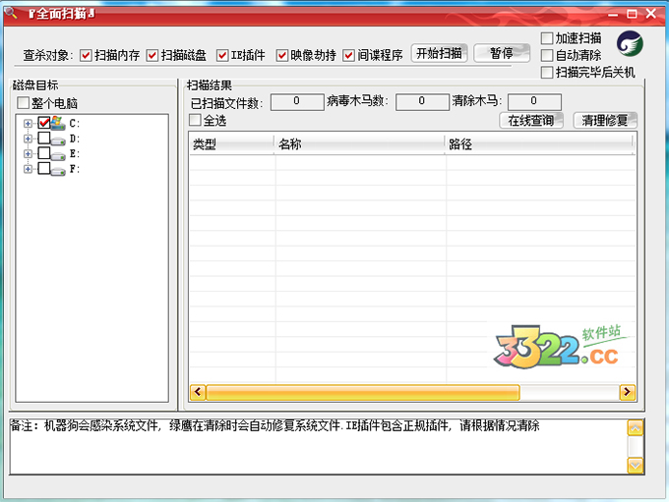Sort results by 类型 column header
The width and height of the screenshot is (669, 502).
231,144
